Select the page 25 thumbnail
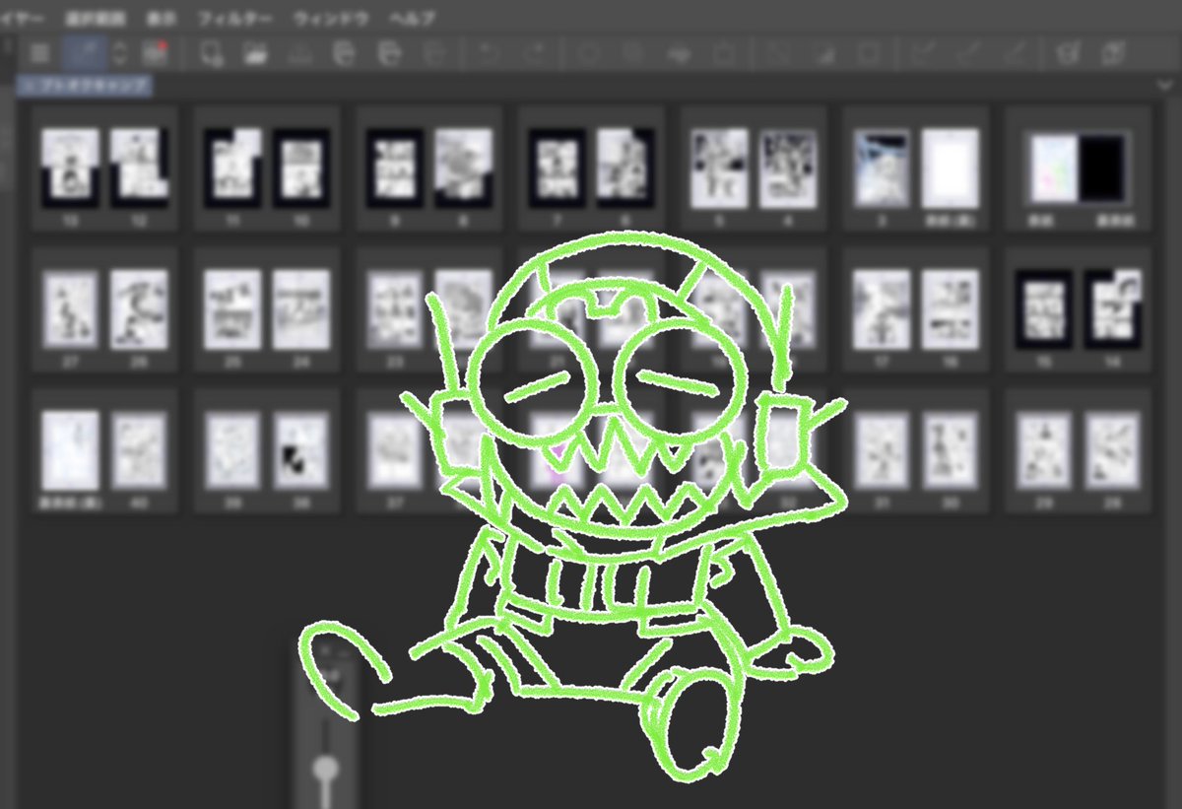1182x809 pixels. pyautogui.click(x=233, y=309)
